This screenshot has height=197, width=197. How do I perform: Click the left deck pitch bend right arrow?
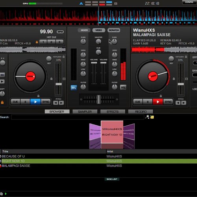pos(61,103)
